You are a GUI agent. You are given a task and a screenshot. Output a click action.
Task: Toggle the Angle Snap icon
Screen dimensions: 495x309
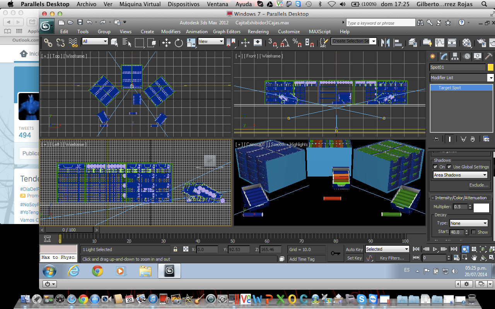(285, 42)
